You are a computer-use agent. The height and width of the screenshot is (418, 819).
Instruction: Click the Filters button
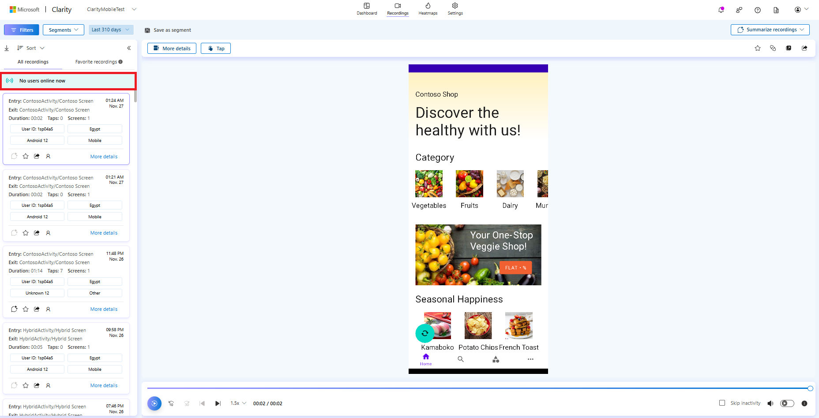(22, 30)
